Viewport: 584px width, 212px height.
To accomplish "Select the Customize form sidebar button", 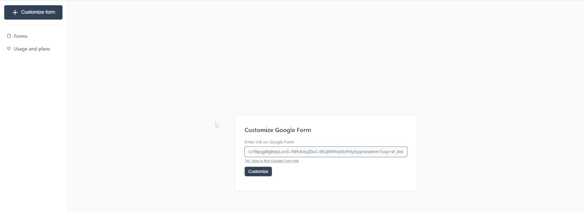I will pyautogui.click(x=33, y=12).
